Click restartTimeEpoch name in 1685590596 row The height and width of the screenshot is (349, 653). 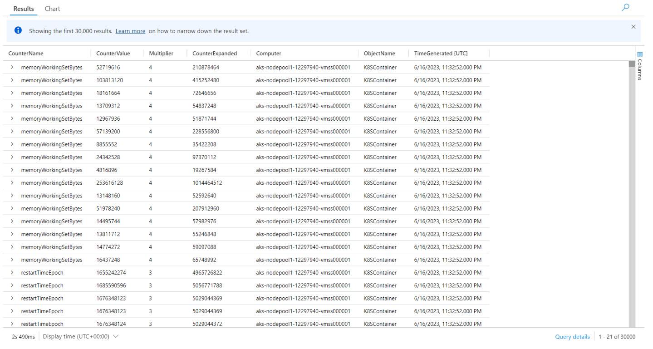pyautogui.click(x=42, y=285)
